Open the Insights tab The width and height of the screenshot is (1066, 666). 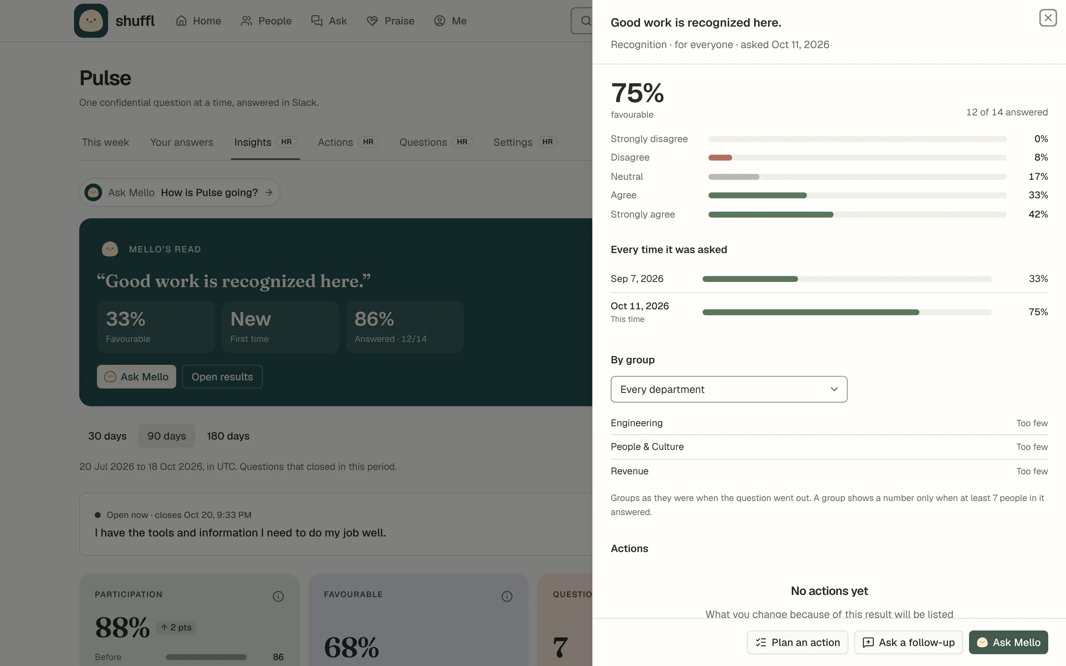coord(265,142)
